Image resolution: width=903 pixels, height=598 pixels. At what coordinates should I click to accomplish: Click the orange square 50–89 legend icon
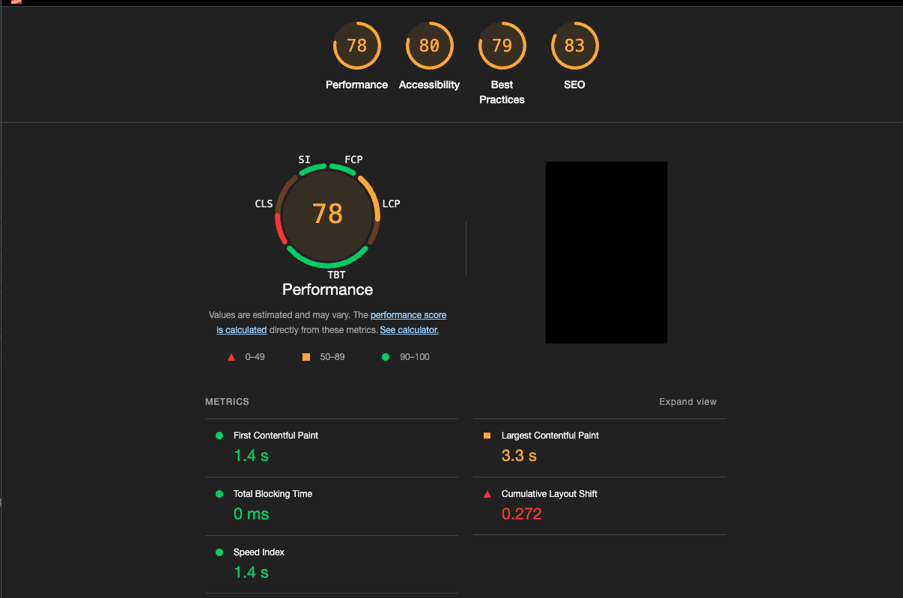point(305,357)
